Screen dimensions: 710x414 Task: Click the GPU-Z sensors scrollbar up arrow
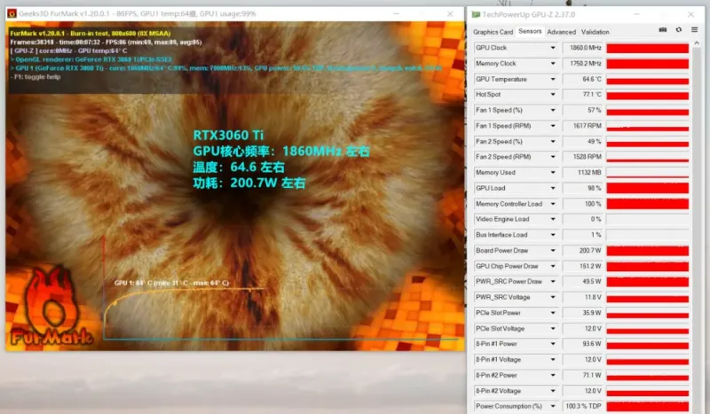click(x=697, y=43)
